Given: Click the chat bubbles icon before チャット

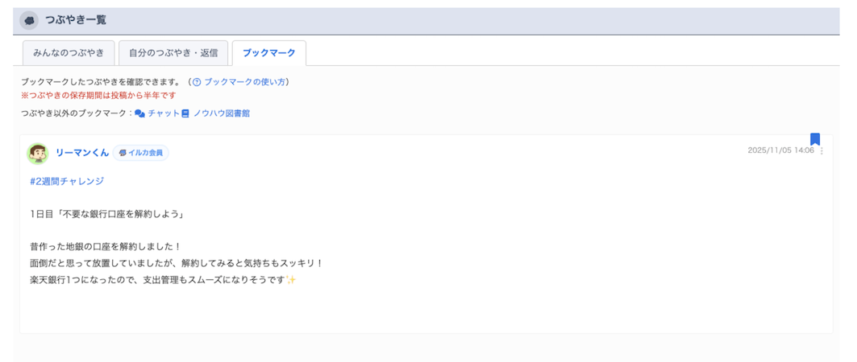Looking at the screenshot, I should click(140, 113).
